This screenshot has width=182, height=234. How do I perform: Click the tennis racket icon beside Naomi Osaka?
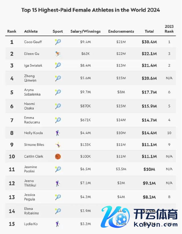tap(58, 106)
